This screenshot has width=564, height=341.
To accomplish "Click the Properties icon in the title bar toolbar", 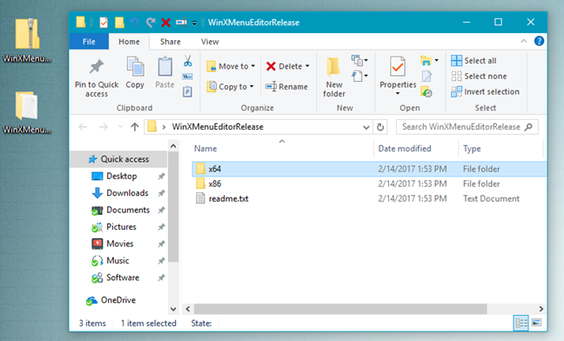I will coord(104,23).
